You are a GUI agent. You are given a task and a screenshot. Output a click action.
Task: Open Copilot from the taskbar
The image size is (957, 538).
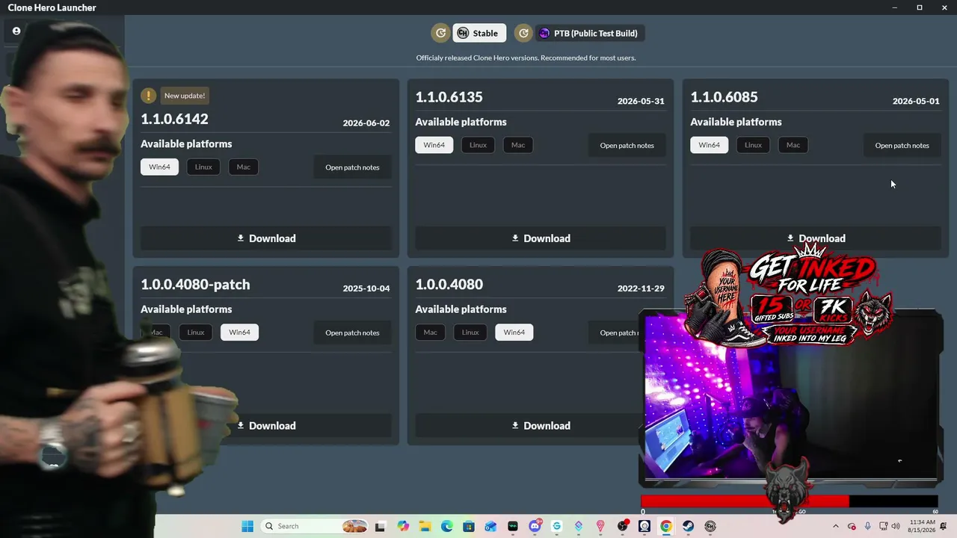404,526
